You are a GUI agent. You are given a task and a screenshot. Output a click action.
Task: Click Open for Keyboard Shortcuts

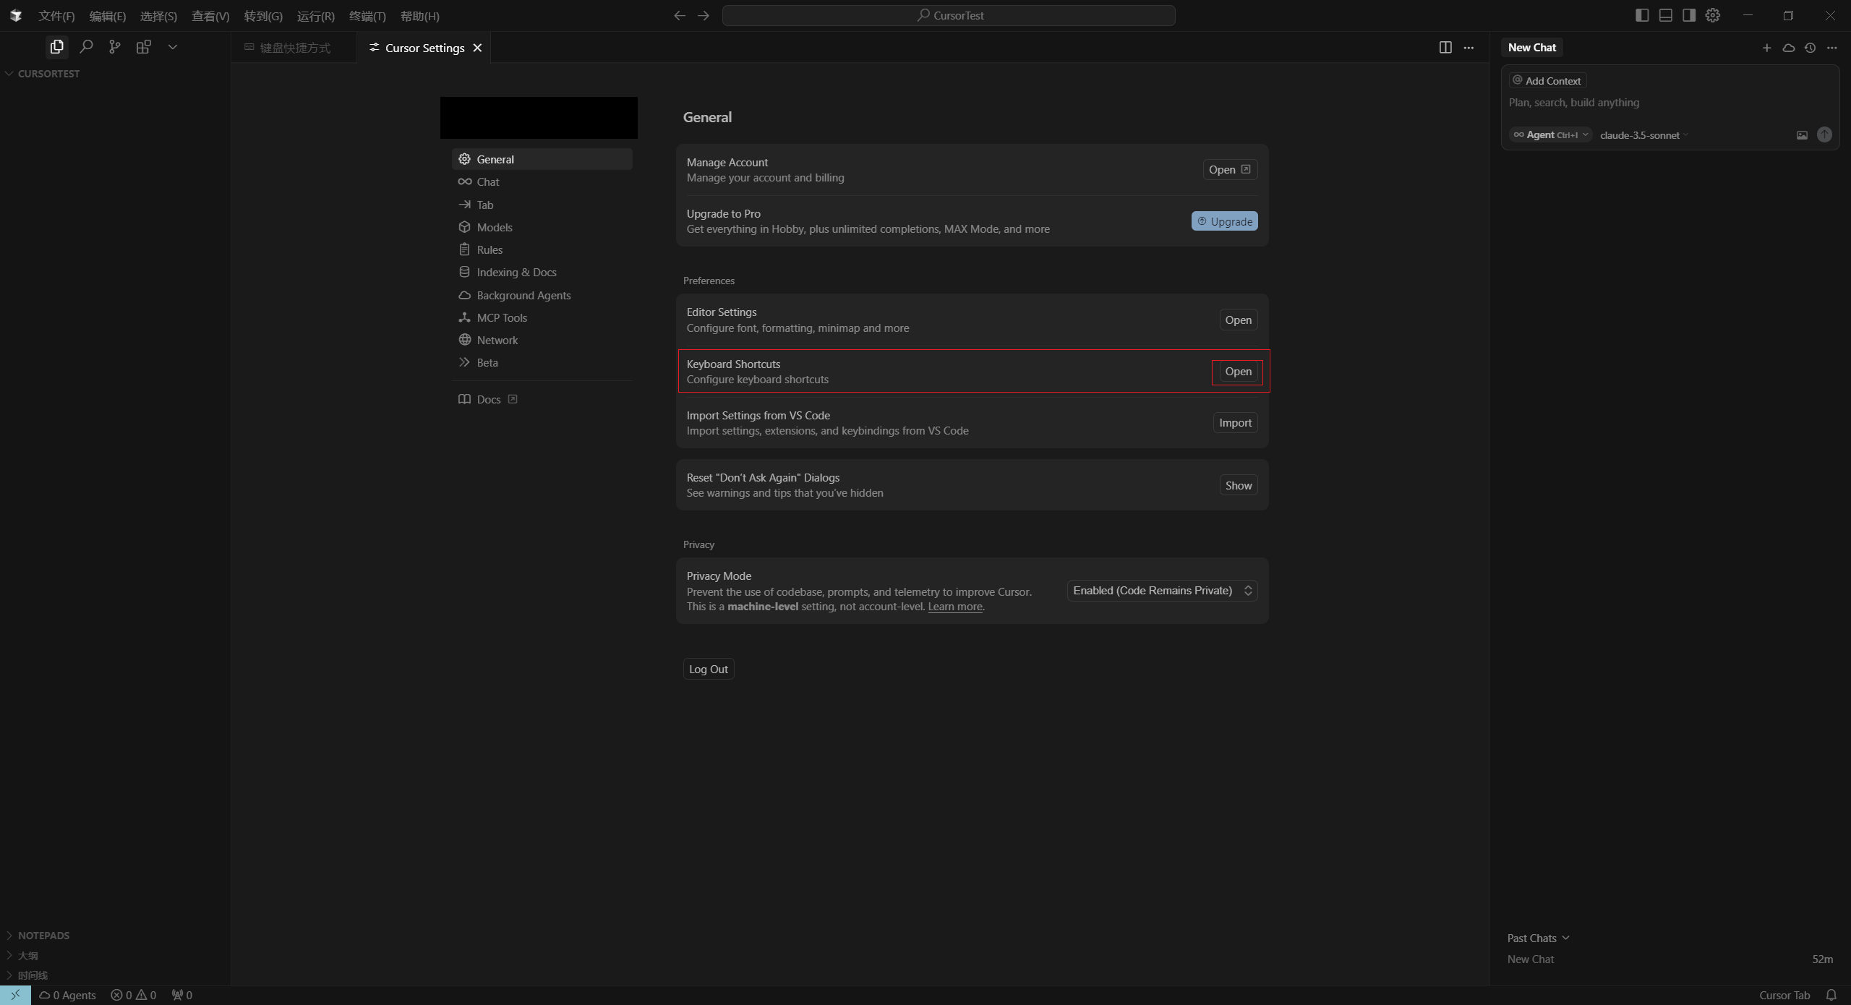1237,372
